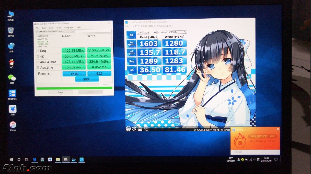
Task: Toggle the 4K-64Thrd test checkbox
Action: tap(38, 62)
